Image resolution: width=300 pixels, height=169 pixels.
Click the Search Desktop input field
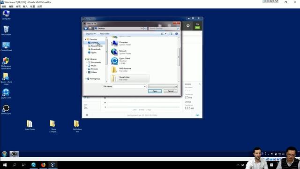[x=162, y=28]
